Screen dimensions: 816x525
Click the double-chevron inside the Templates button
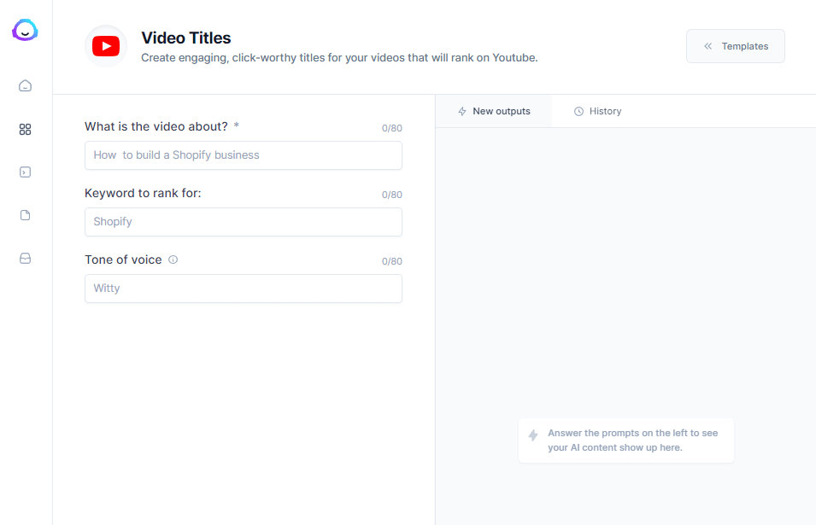click(x=706, y=46)
